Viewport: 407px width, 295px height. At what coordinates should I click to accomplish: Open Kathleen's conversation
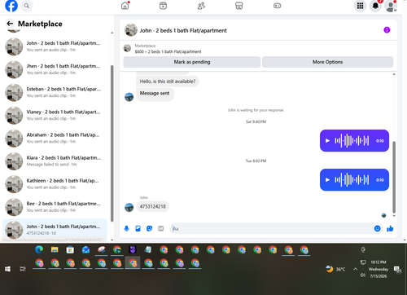point(55,184)
